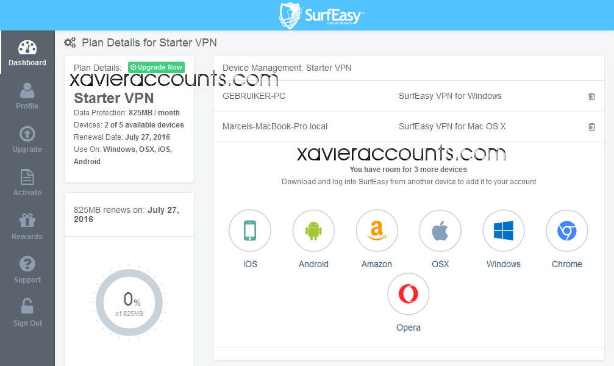Select the Activate sidebar item
Viewport: 614px width, 366px height.
pos(27,183)
